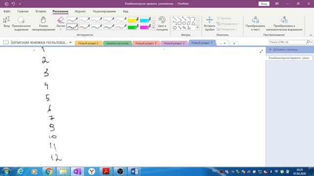
Task: Activate Произвольное выделение lasso select
Action: pos(21,23)
